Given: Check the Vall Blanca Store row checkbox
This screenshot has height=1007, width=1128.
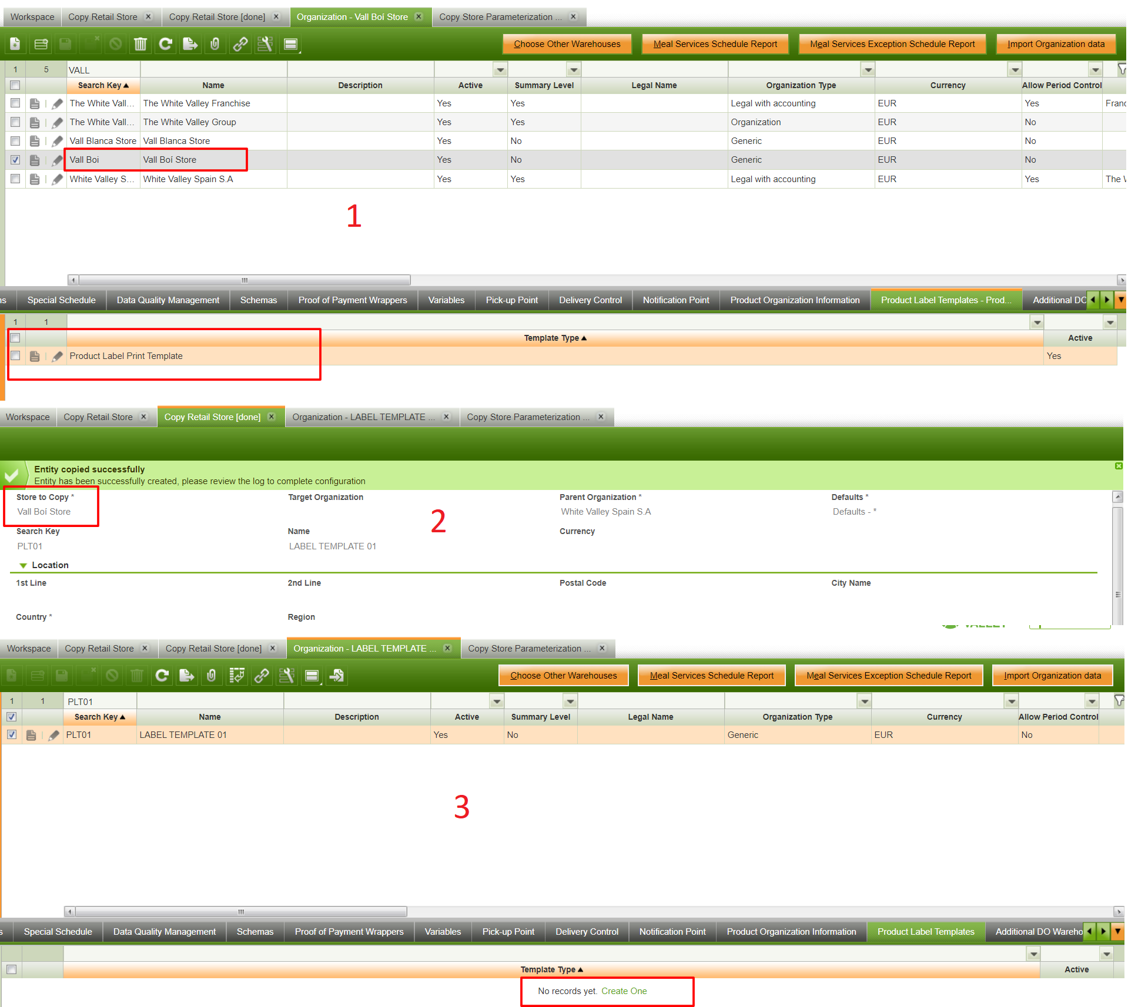Looking at the screenshot, I should coord(15,141).
